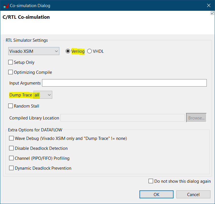Open the Dump Trace dropdown set to all
215x204 pixels.
click(43, 95)
